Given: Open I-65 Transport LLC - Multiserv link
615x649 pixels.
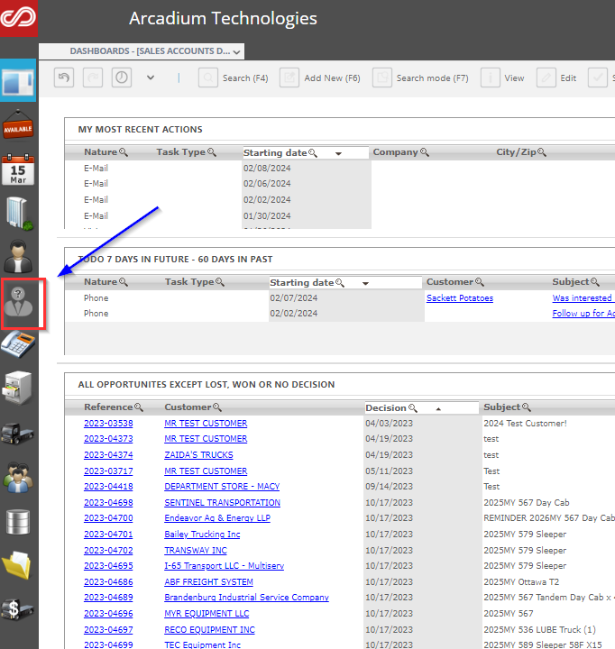Looking at the screenshot, I should tap(224, 565).
